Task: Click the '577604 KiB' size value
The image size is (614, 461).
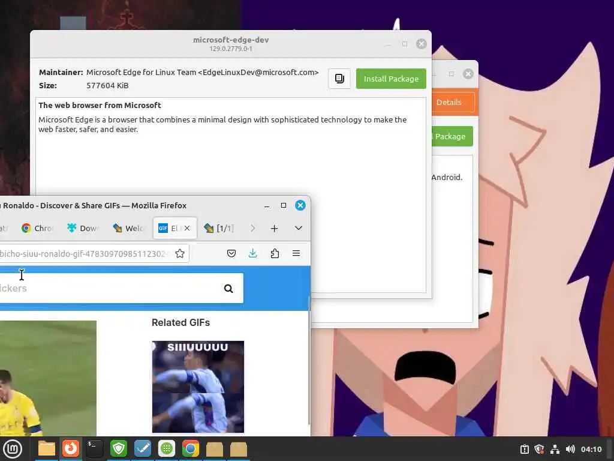Action: [107, 85]
